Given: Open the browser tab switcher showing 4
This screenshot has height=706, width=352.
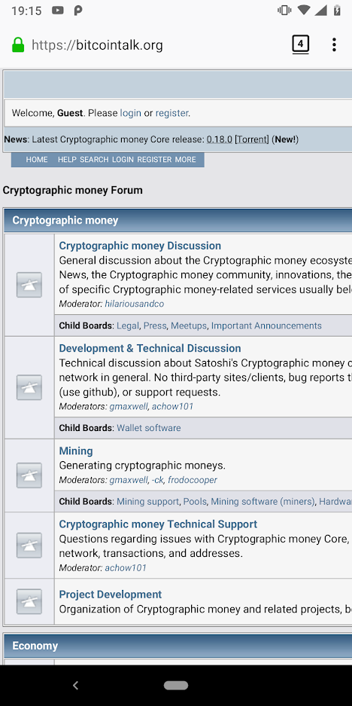Looking at the screenshot, I should coord(300,44).
